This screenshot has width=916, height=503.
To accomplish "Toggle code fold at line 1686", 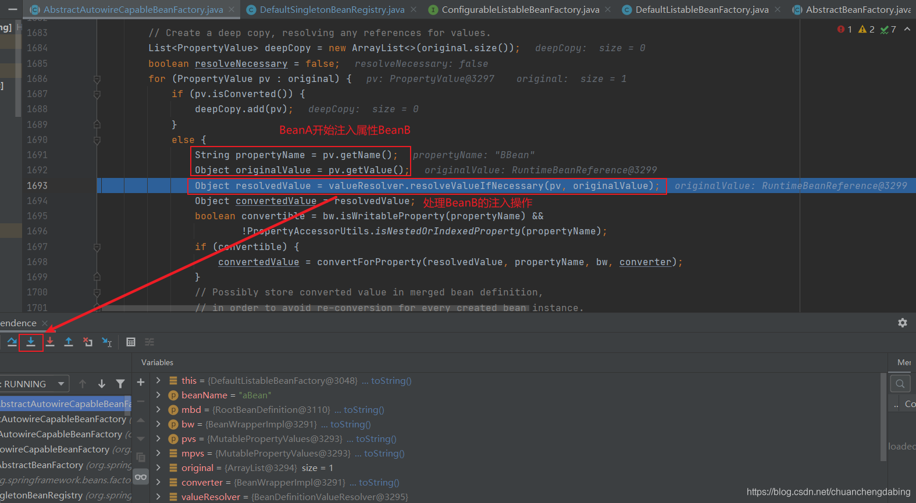I will coord(97,79).
